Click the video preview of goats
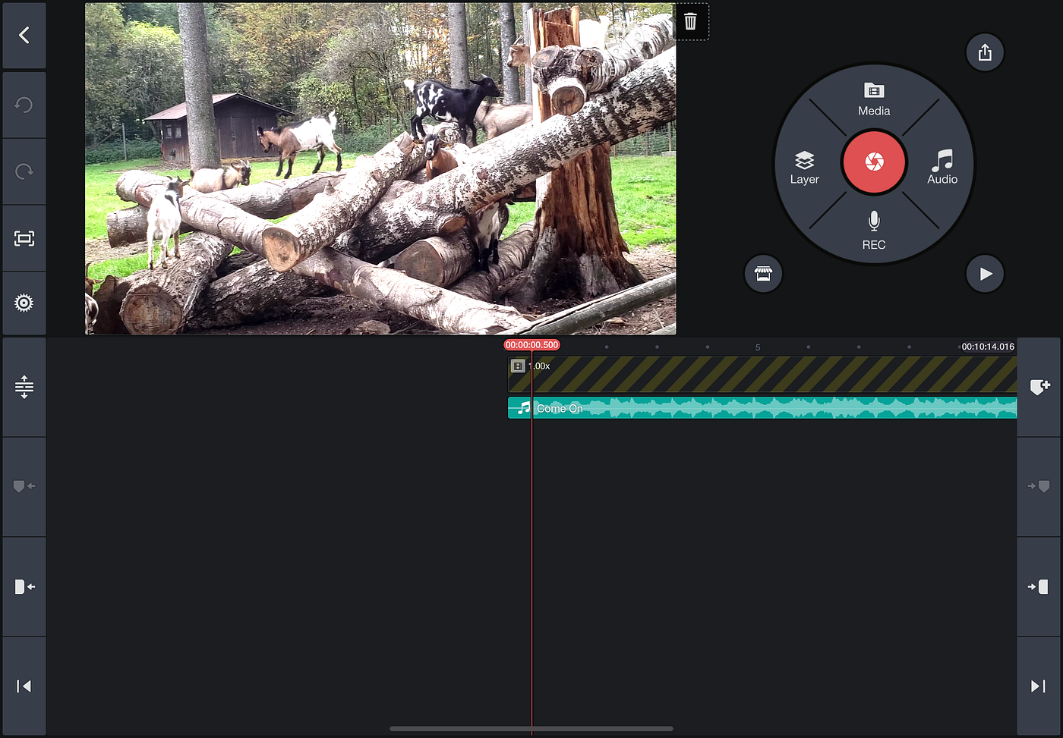 tap(380, 168)
